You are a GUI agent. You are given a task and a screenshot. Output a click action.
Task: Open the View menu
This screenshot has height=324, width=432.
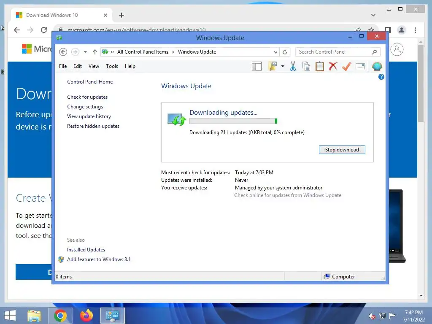pyautogui.click(x=94, y=66)
